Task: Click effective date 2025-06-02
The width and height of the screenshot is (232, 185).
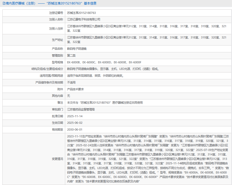Action: 75,123
